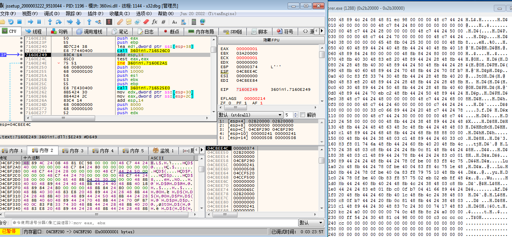Click the step into toolbar icon
512x237 pixels.
click(x=50, y=22)
